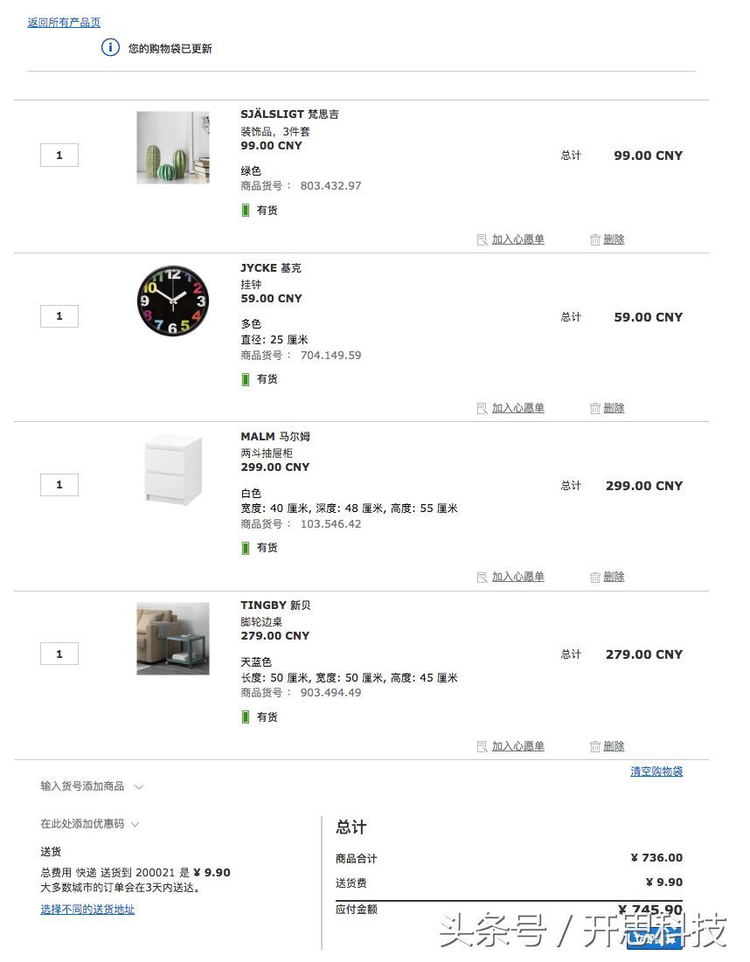Delete the MALM 马尔姆 drawer chest

pyautogui.click(x=607, y=577)
